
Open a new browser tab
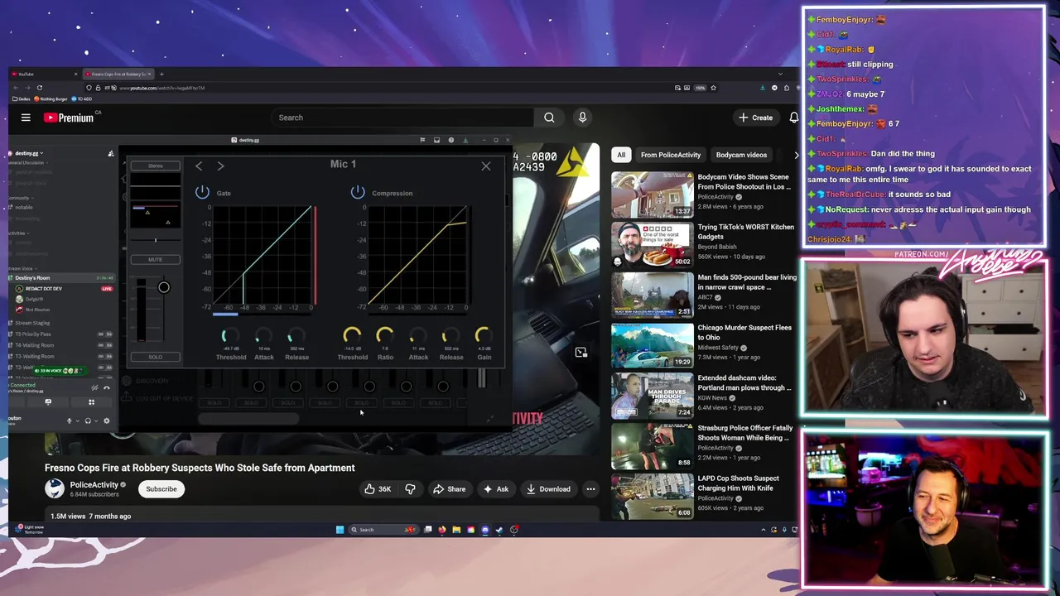[161, 74]
